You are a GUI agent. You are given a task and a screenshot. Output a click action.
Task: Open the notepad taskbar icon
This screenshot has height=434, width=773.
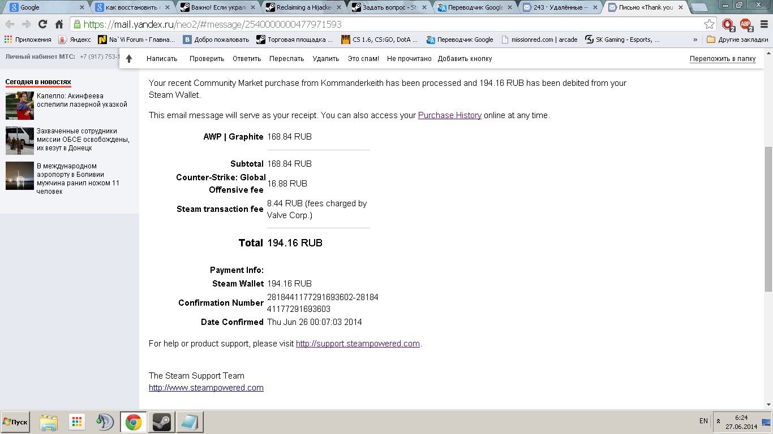pos(190,422)
